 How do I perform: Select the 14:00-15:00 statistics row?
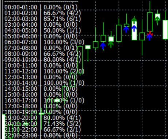point(41,89)
